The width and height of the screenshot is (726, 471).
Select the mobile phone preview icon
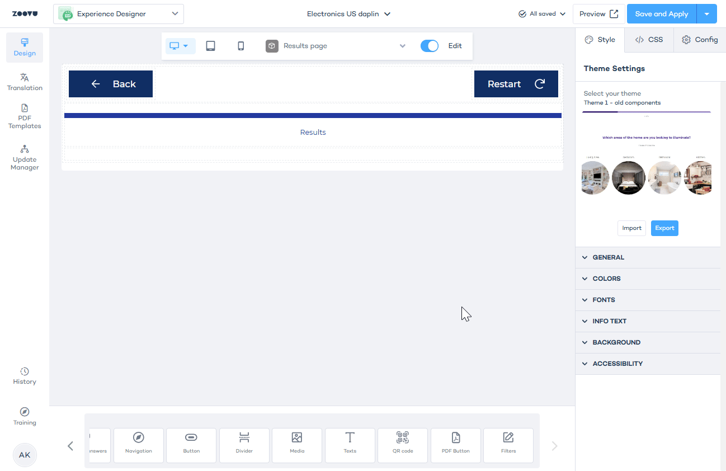coord(241,46)
